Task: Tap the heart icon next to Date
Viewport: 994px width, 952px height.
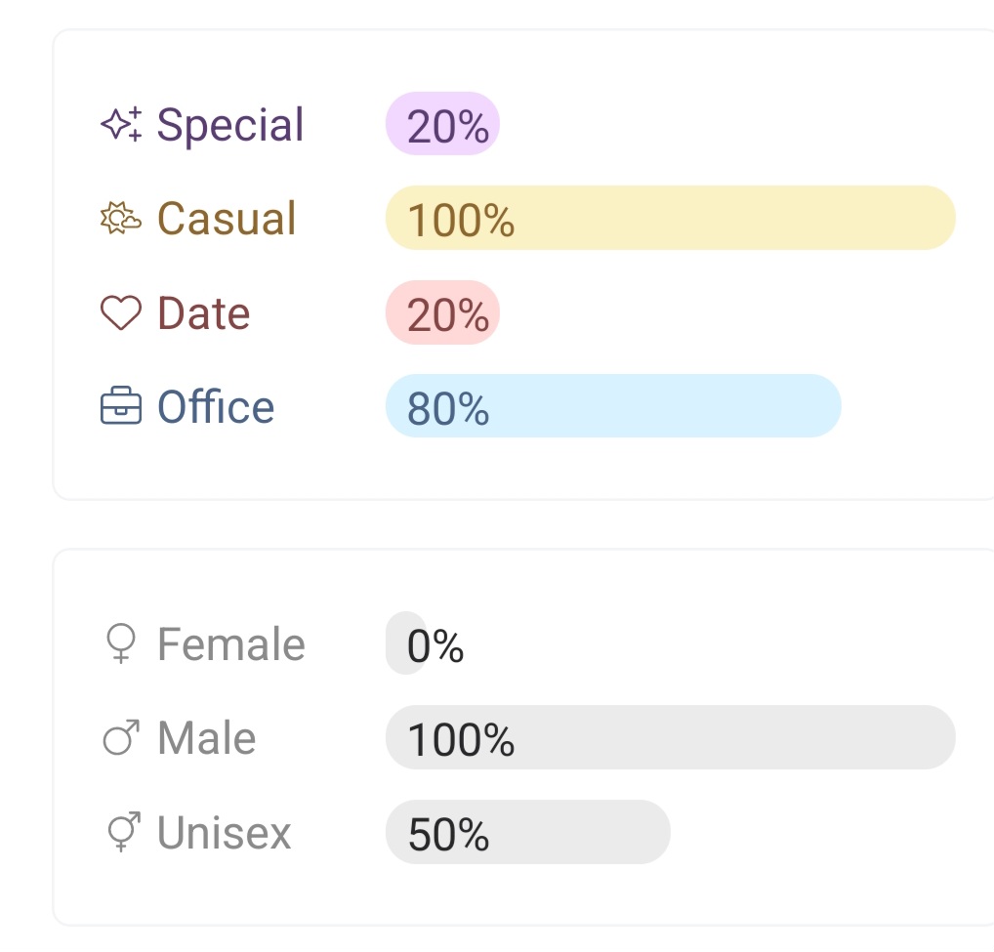Action: click(121, 313)
